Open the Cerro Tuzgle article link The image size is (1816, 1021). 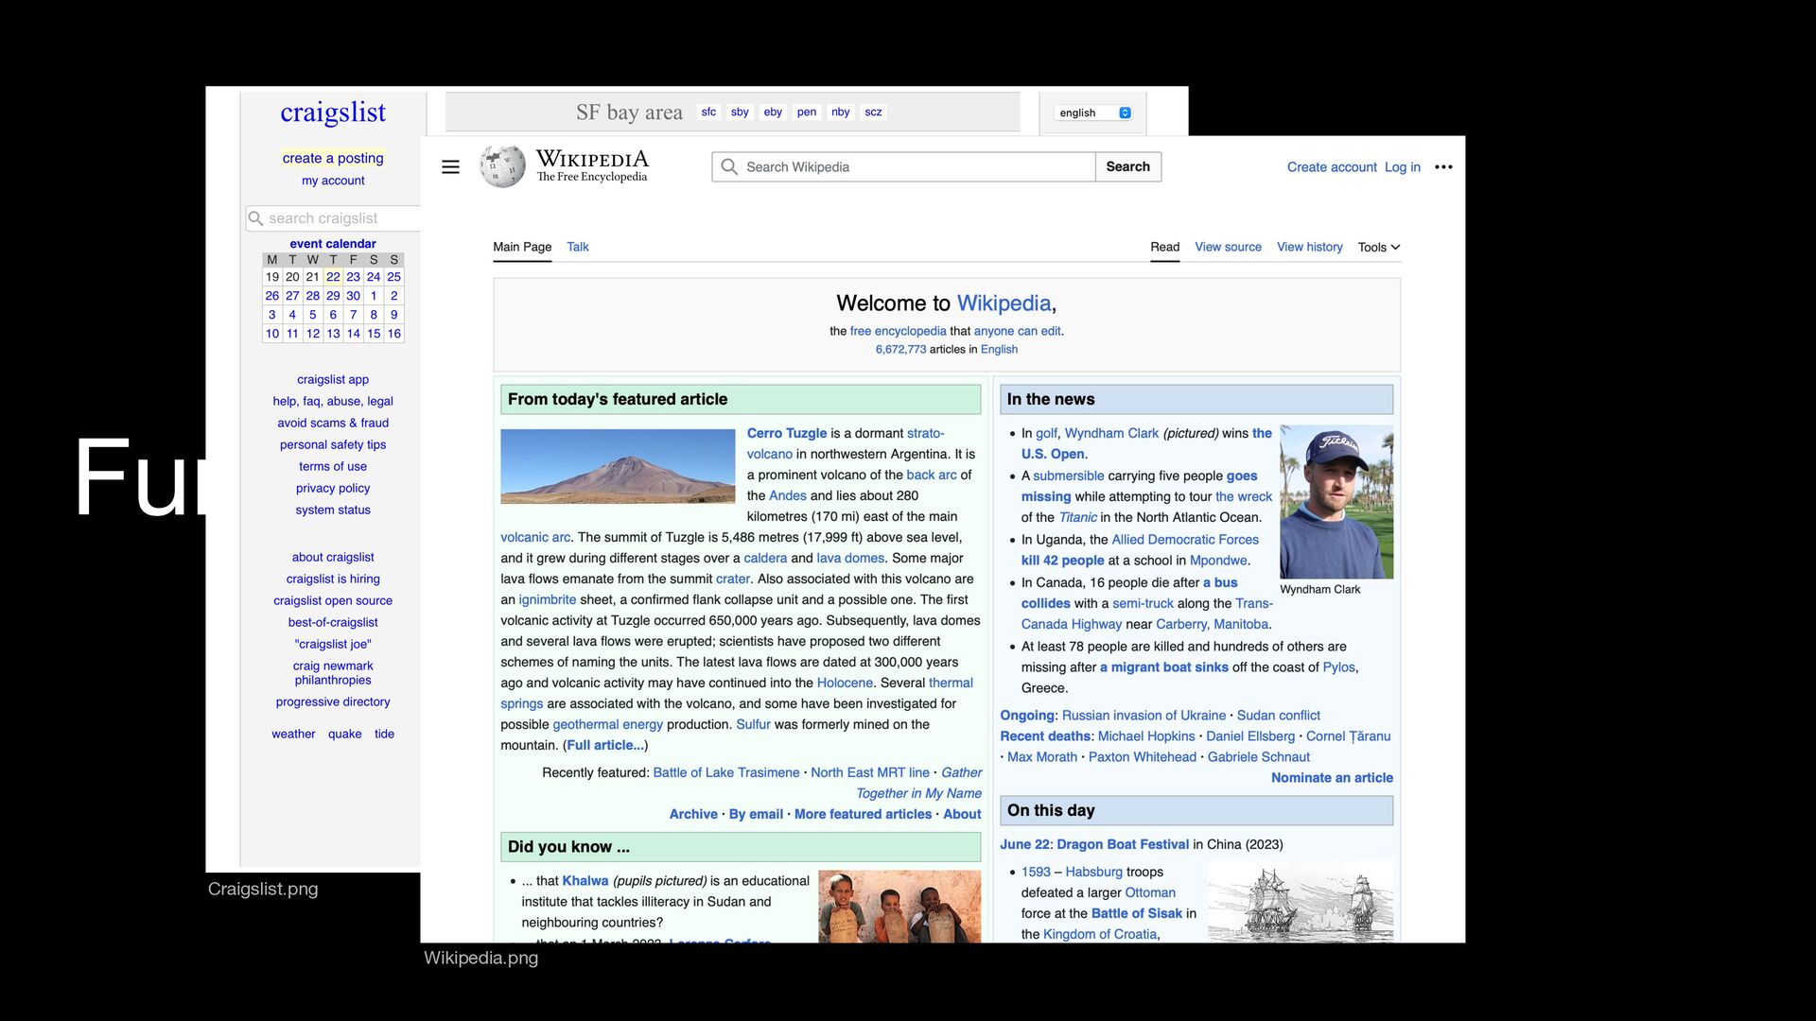coord(787,433)
